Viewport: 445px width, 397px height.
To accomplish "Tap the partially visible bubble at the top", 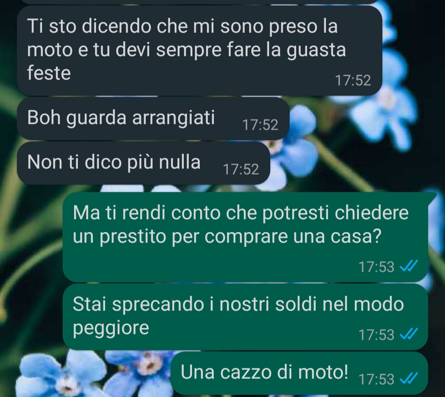I will pyautogui.click(x=199, y=2).
